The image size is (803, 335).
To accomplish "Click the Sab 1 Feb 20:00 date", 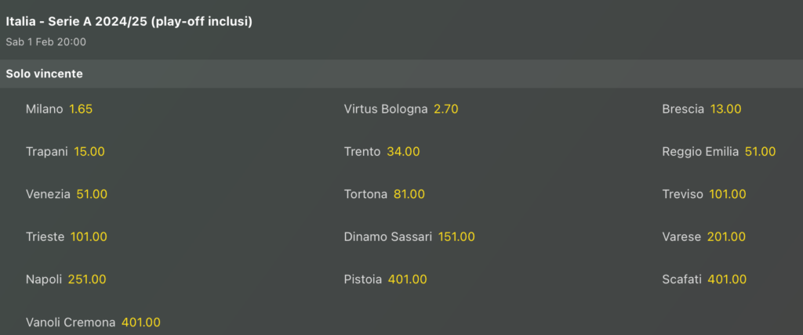I will tap(45, 41).
